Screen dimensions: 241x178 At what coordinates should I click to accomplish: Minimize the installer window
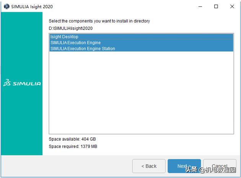tap(200, 6)
